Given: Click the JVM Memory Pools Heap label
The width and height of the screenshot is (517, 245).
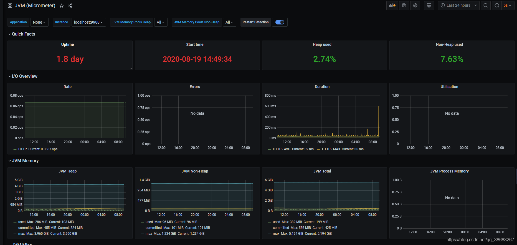Looking at the screenshot, I should (131, 22).
